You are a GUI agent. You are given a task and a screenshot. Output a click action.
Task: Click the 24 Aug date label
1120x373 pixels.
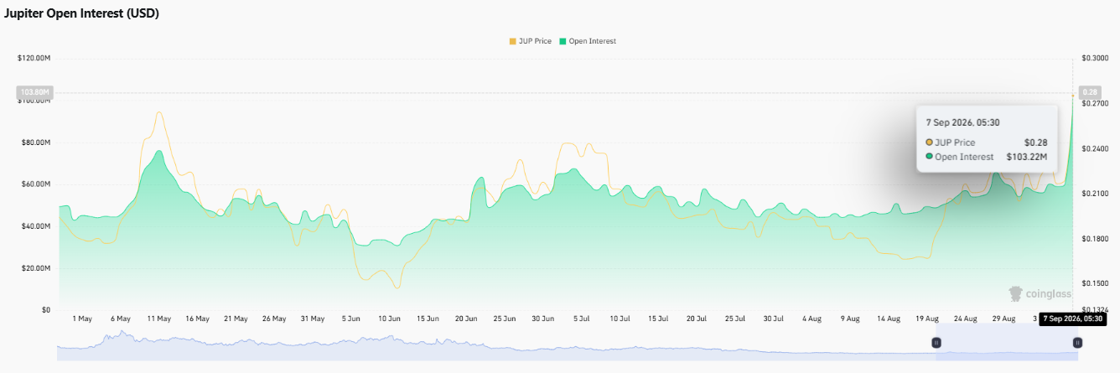click(x=965, y=319)
